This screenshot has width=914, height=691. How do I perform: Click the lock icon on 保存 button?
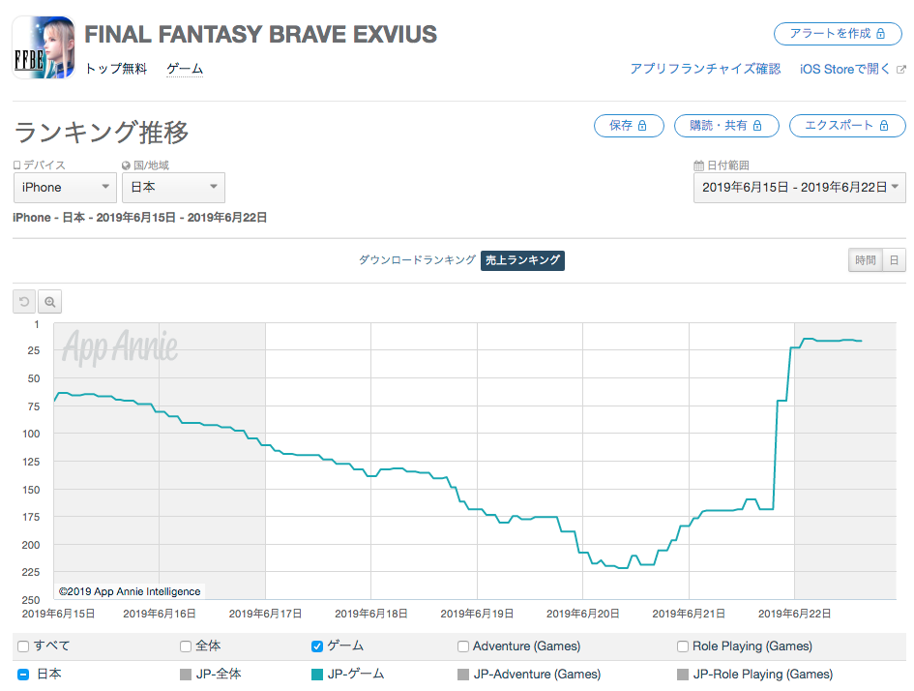[x=642, y=126]
